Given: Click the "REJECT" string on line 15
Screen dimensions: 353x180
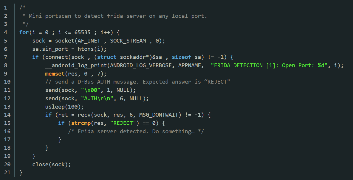Looking at the screenshot, I should coord(123,123).
